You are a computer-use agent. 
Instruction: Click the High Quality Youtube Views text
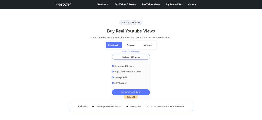128,72
